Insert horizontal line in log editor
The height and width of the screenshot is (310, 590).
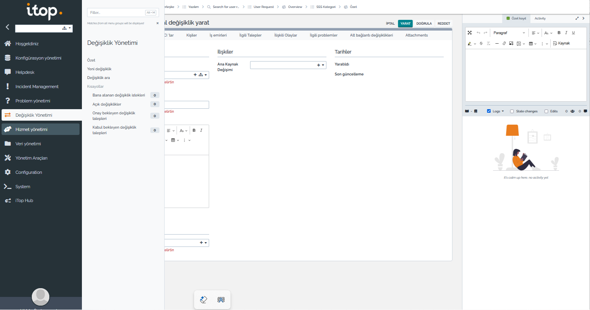(497, 43)
